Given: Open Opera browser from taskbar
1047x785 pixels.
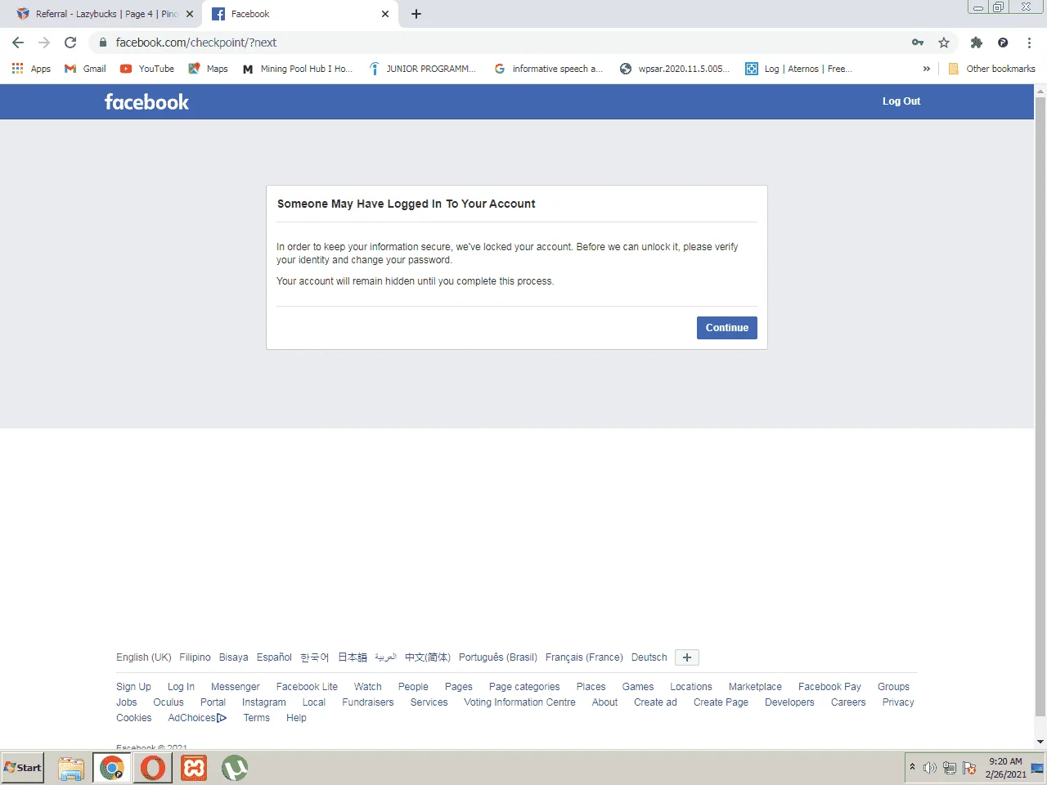Looking at the screenshot, I should coord(153,768).
